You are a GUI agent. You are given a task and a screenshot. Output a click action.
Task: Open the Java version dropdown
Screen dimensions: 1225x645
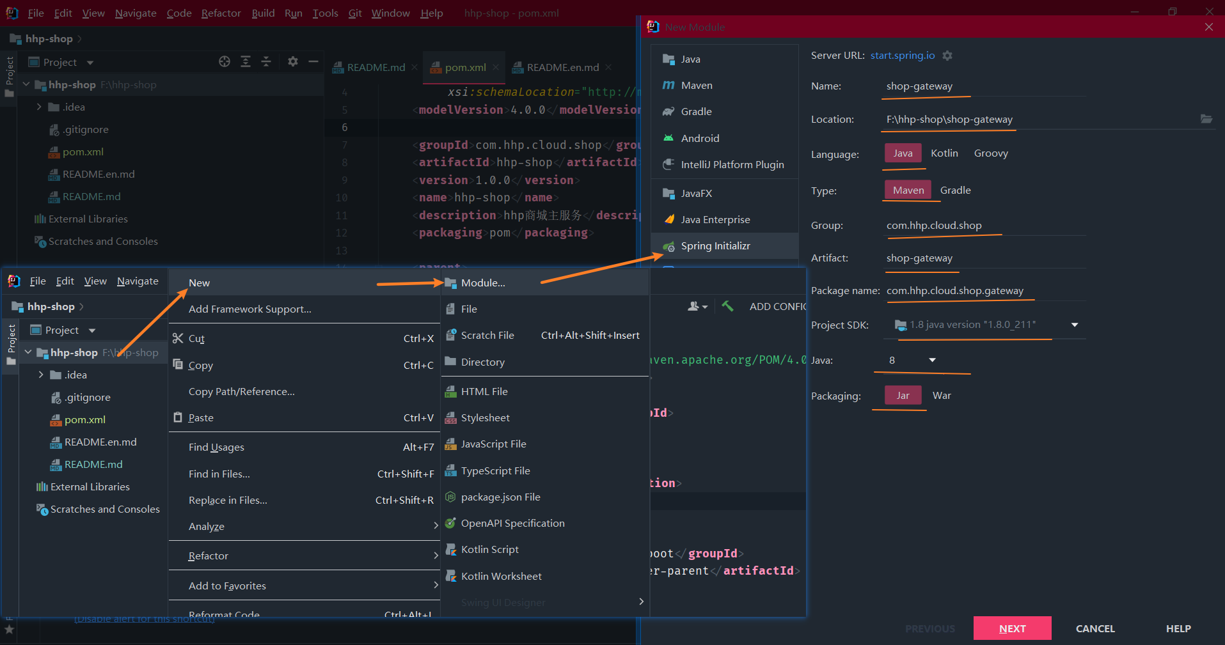(x=932, y=360)
